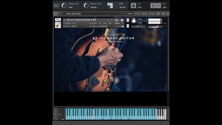Toggle the reference tuning fork icon
The height and width of the screenshot is (125, 222).
coord(153,6)
